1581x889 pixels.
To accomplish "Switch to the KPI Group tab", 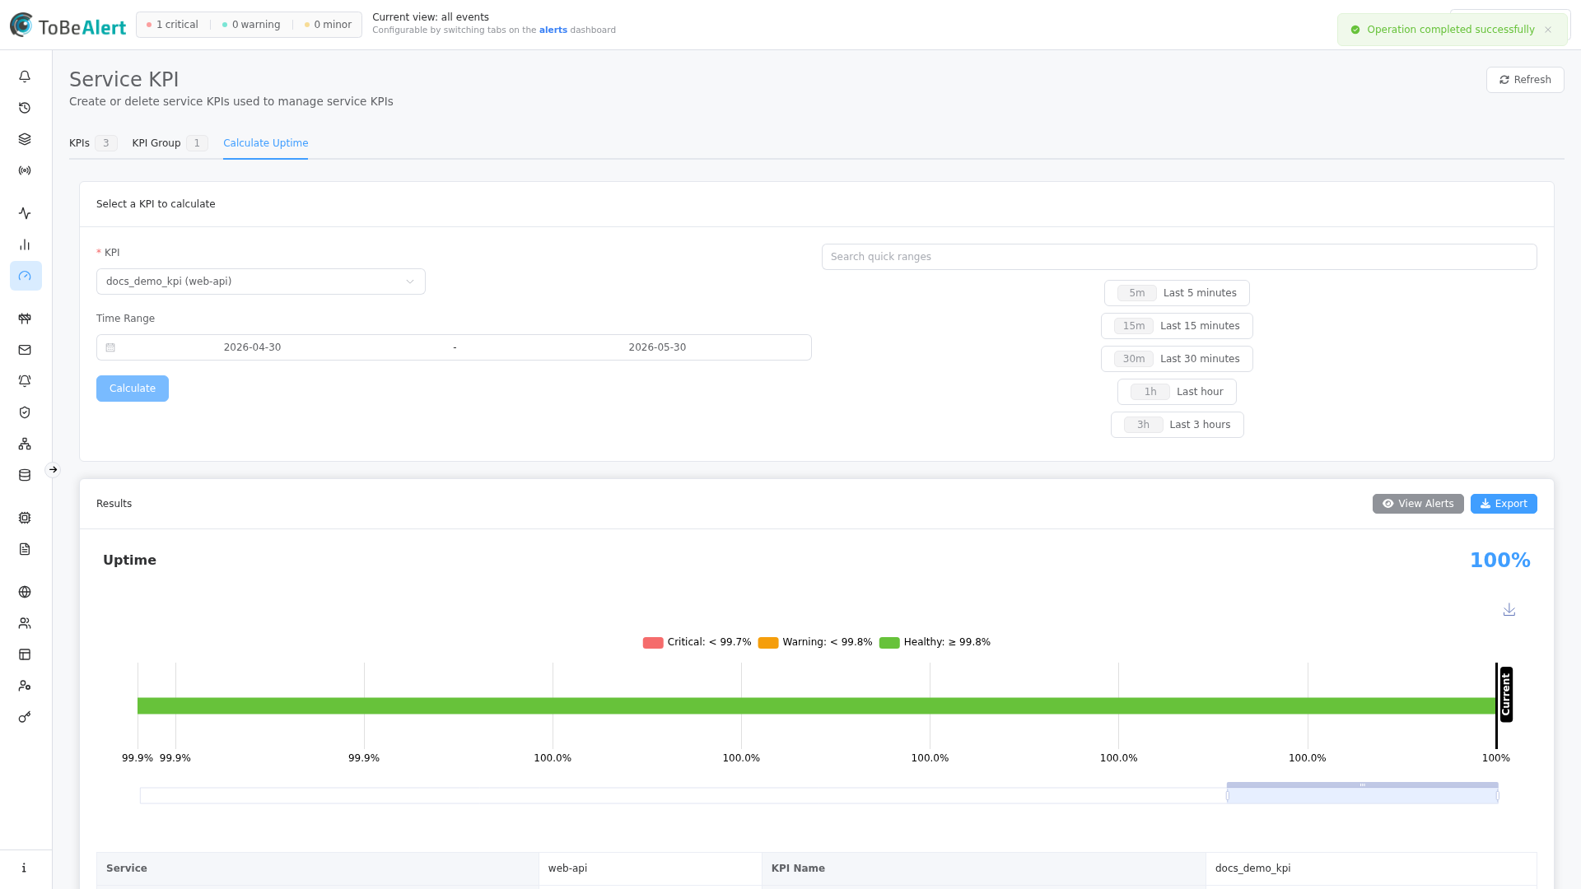I will 170,143.
